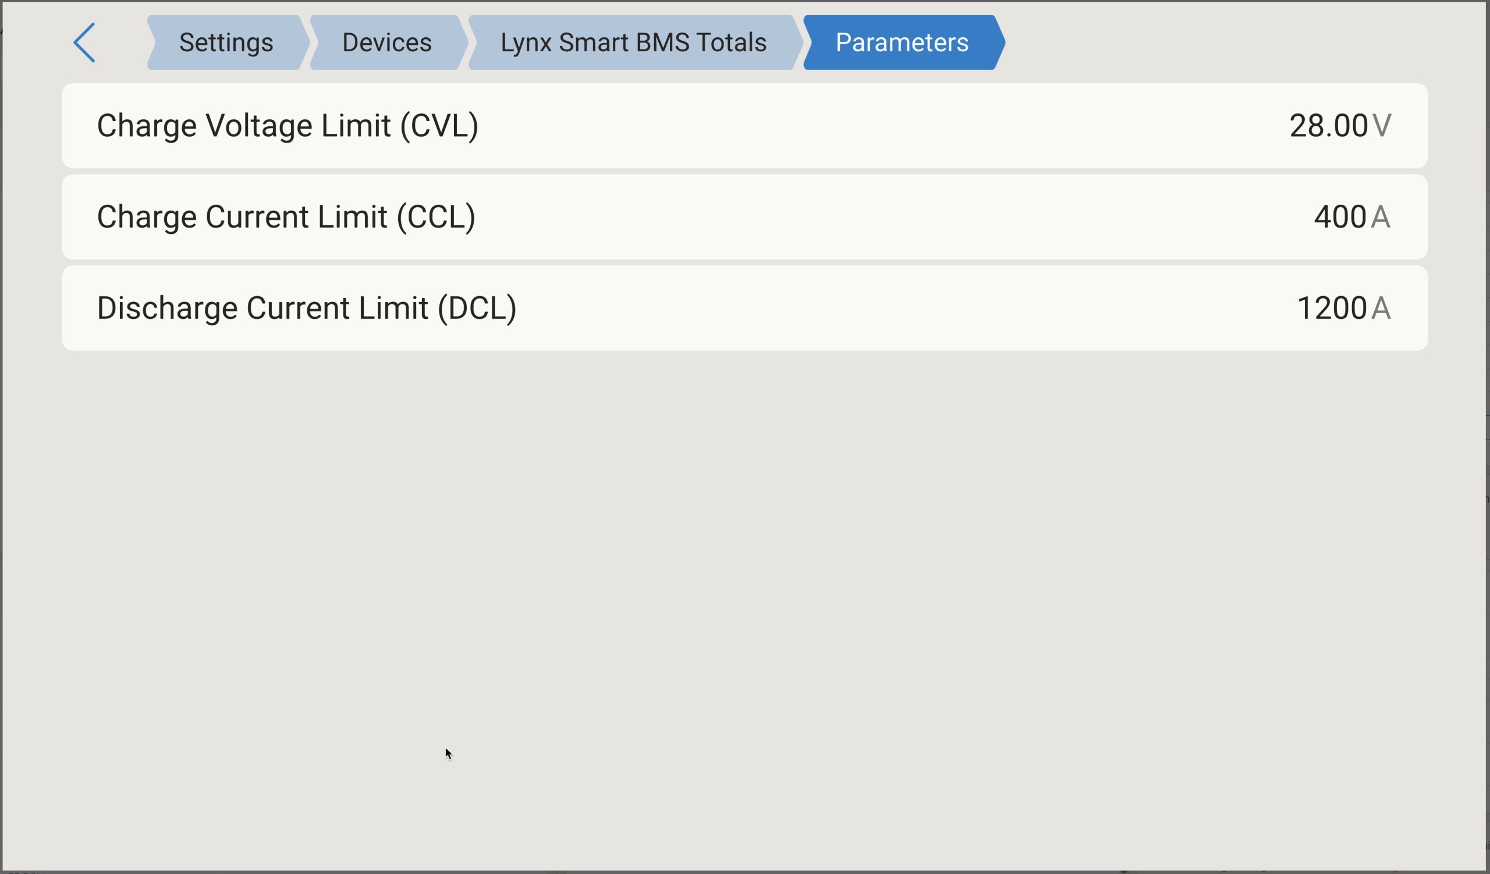The width and height of the screenshot is (1490, 874).
Task: Navigate to the Devices breadcrumb
Action: [388, 42]
